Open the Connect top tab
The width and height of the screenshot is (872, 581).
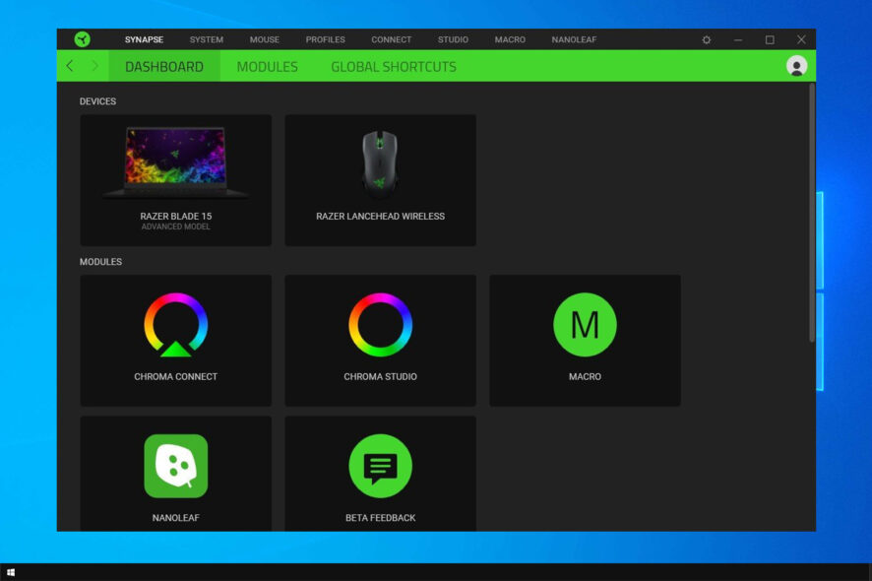tap(392, 40)
